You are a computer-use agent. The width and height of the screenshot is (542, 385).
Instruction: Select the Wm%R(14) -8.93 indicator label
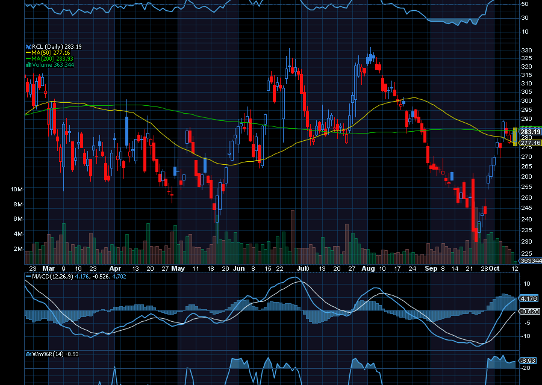click(55, 354)
